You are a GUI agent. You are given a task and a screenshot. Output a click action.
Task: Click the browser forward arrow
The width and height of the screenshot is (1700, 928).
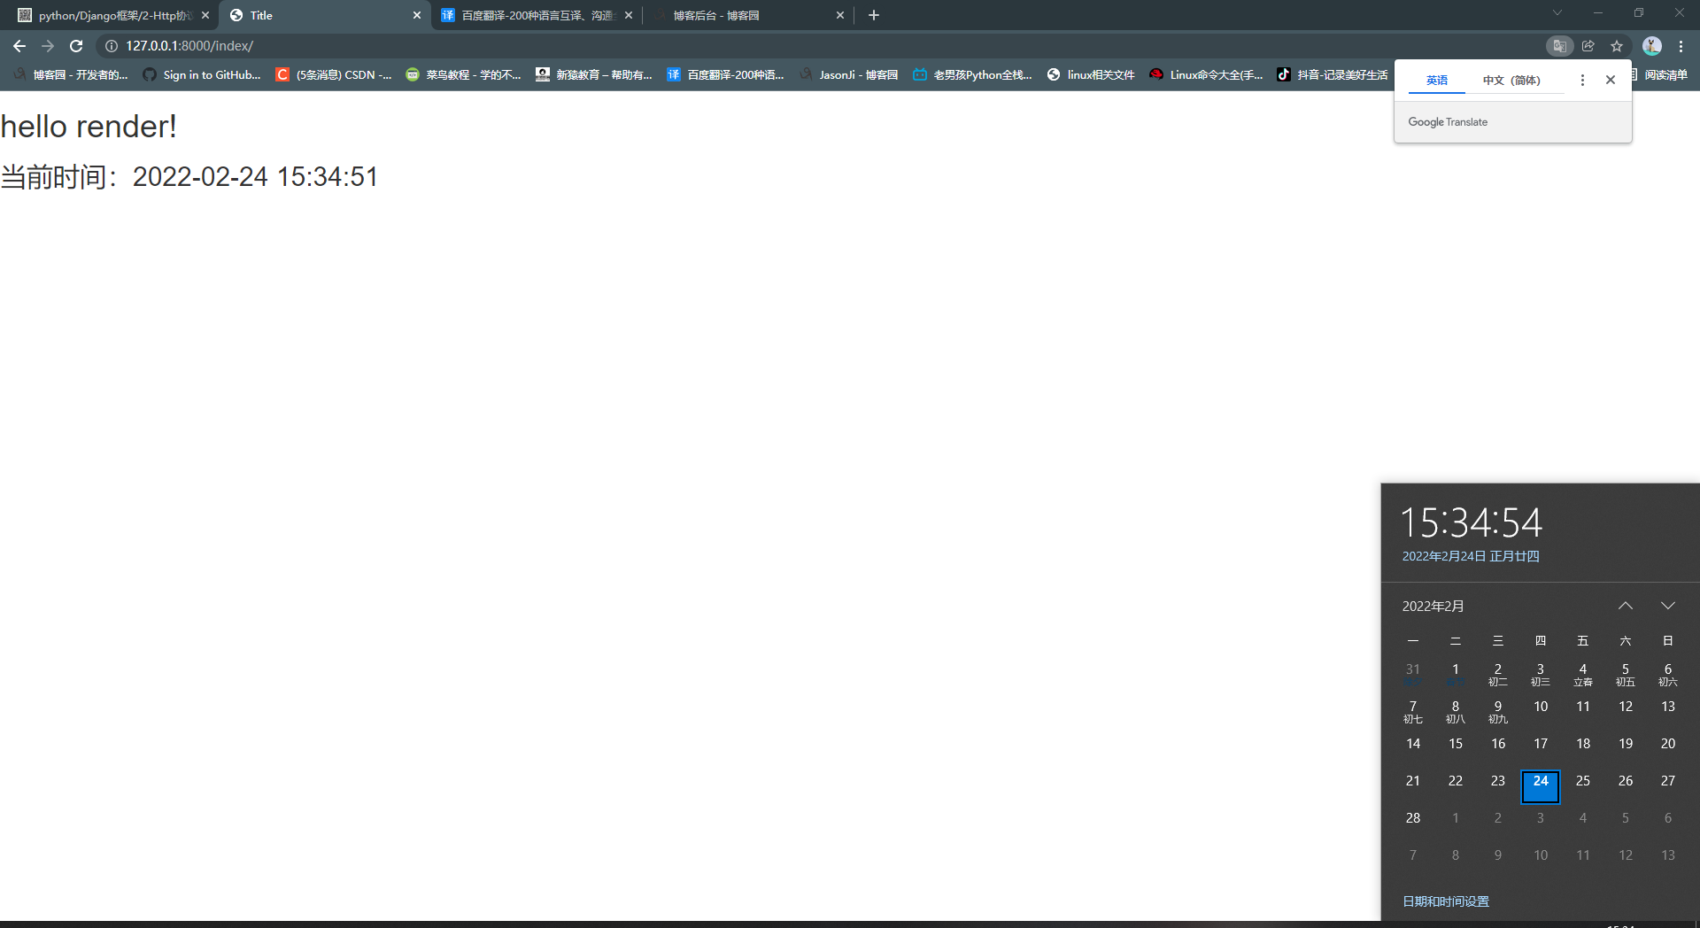(48, 46)
